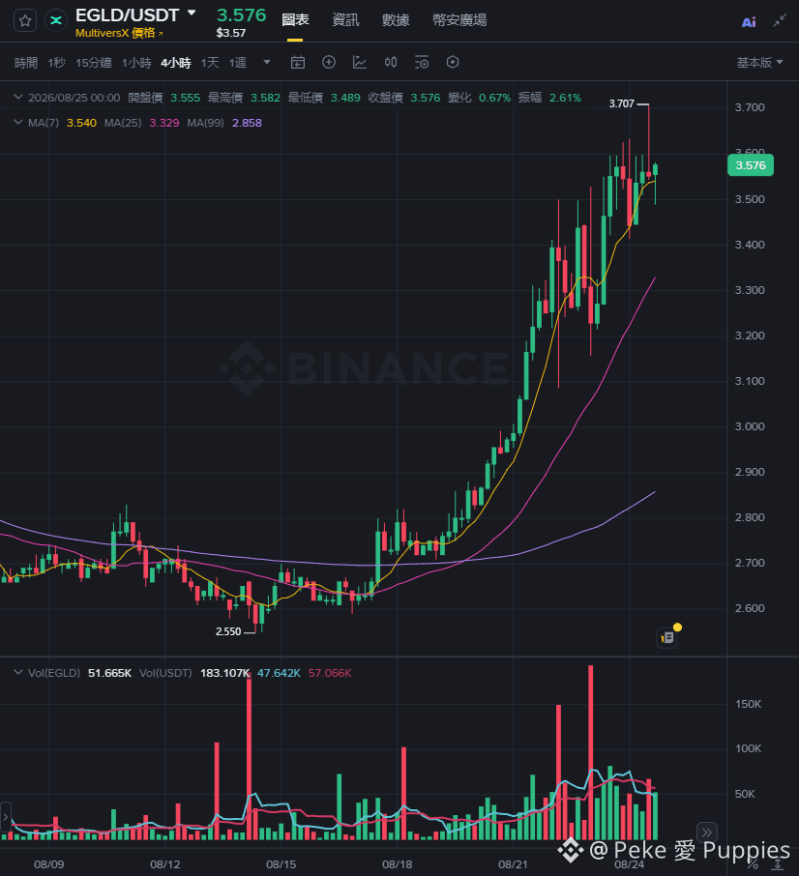Click the volume average value 47.642K
Screen dimensions: 799x876
point(279,673)
